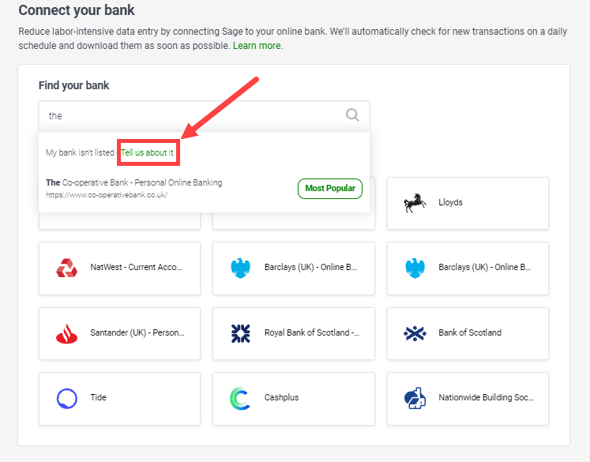The width and height of the screenshot is (590, 462).
Task: Select the Royal Bank of Scotland name
Action: coord(311,333)
